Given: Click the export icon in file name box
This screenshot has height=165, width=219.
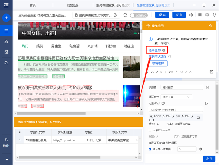Looking at the screenshot, I should click(x=115, y=15).
